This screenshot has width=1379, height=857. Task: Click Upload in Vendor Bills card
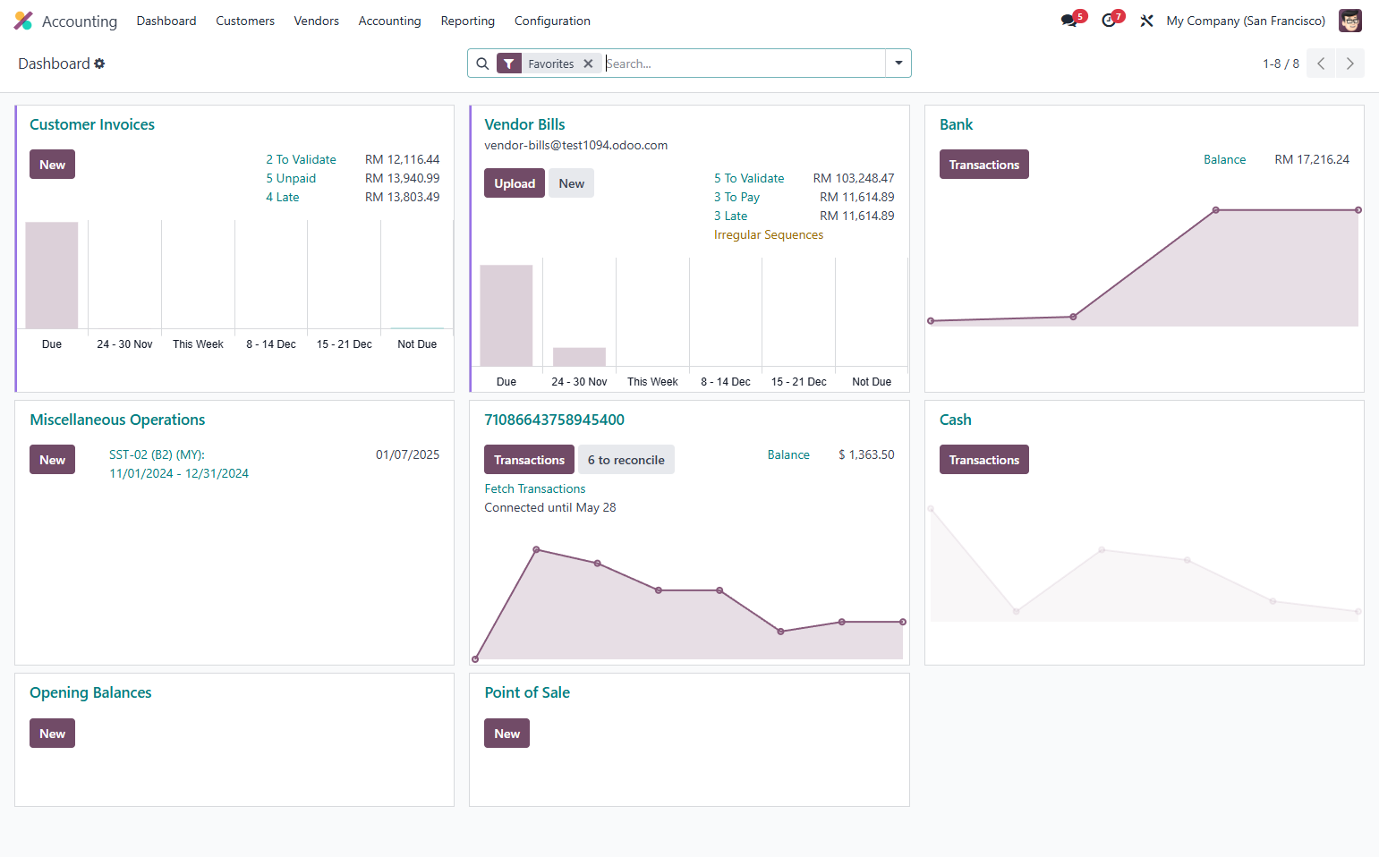(515, 183)
